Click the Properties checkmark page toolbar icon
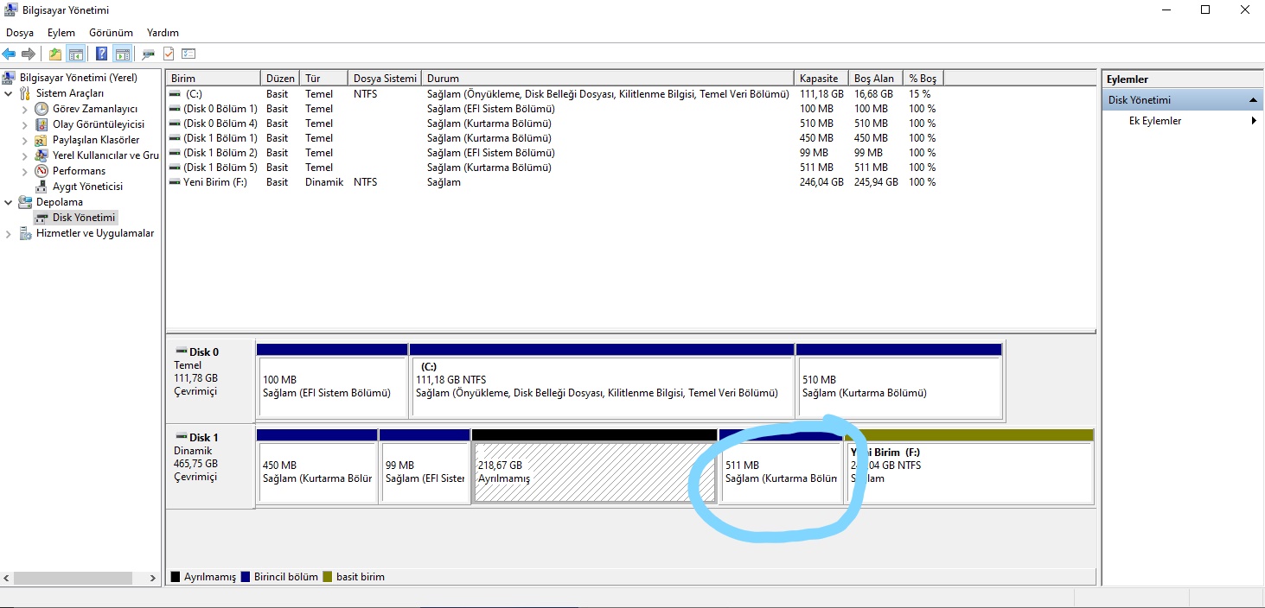Viewport: 1265px width, 608px height. (x=169, y=54)
